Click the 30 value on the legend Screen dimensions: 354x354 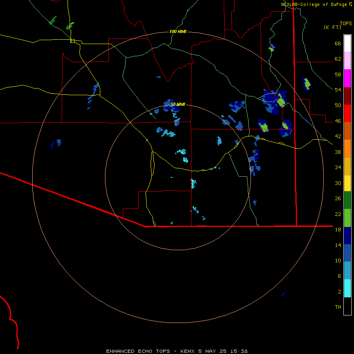(338, 183)
